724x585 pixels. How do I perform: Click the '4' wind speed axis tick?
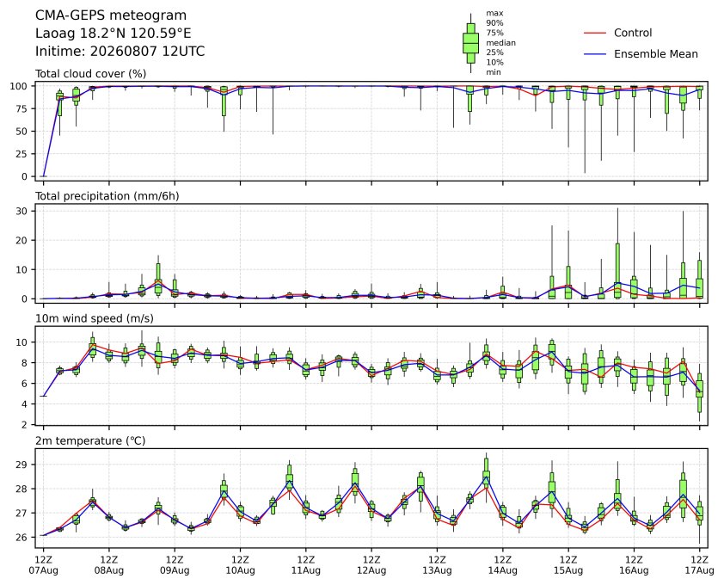point(26,404)
